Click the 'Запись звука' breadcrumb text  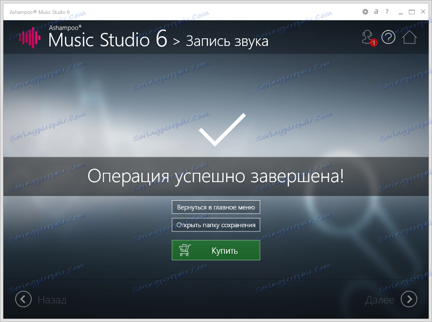pyautogui.click(x=227, y=42)
